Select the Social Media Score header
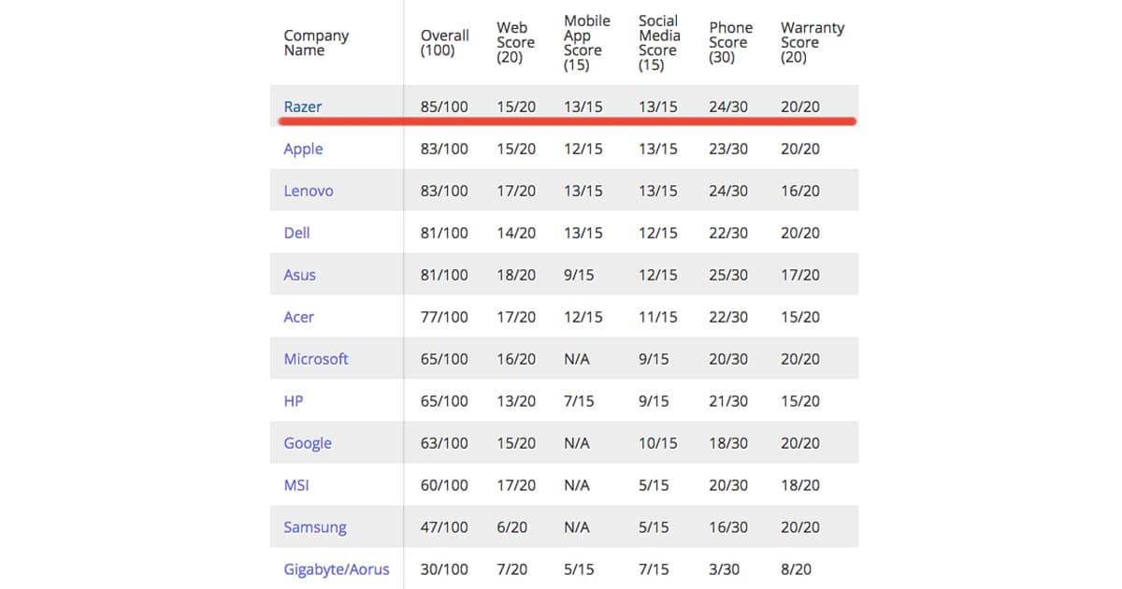This screenshot has height=589, width=1122. click(659, 43)
